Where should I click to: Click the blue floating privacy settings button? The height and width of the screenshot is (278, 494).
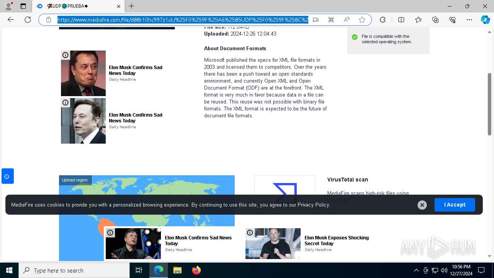click(x=8, y=176)
